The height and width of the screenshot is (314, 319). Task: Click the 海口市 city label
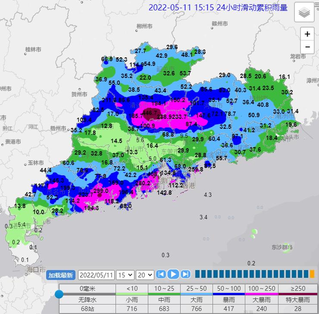[36, 270]
